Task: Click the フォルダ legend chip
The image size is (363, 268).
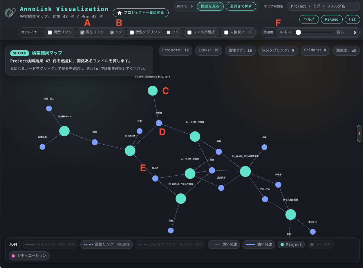Action: pos(320,244)
